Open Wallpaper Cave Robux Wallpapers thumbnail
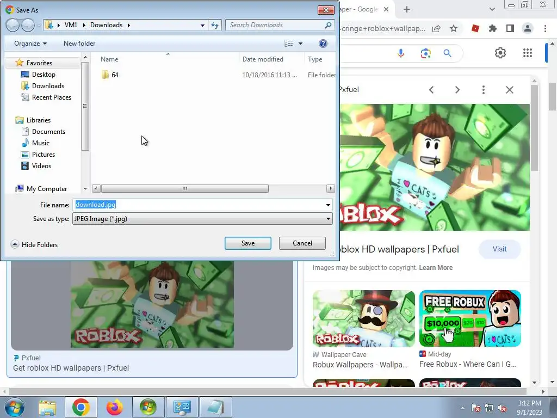557x418 pixels. click(x=363, y=318)
